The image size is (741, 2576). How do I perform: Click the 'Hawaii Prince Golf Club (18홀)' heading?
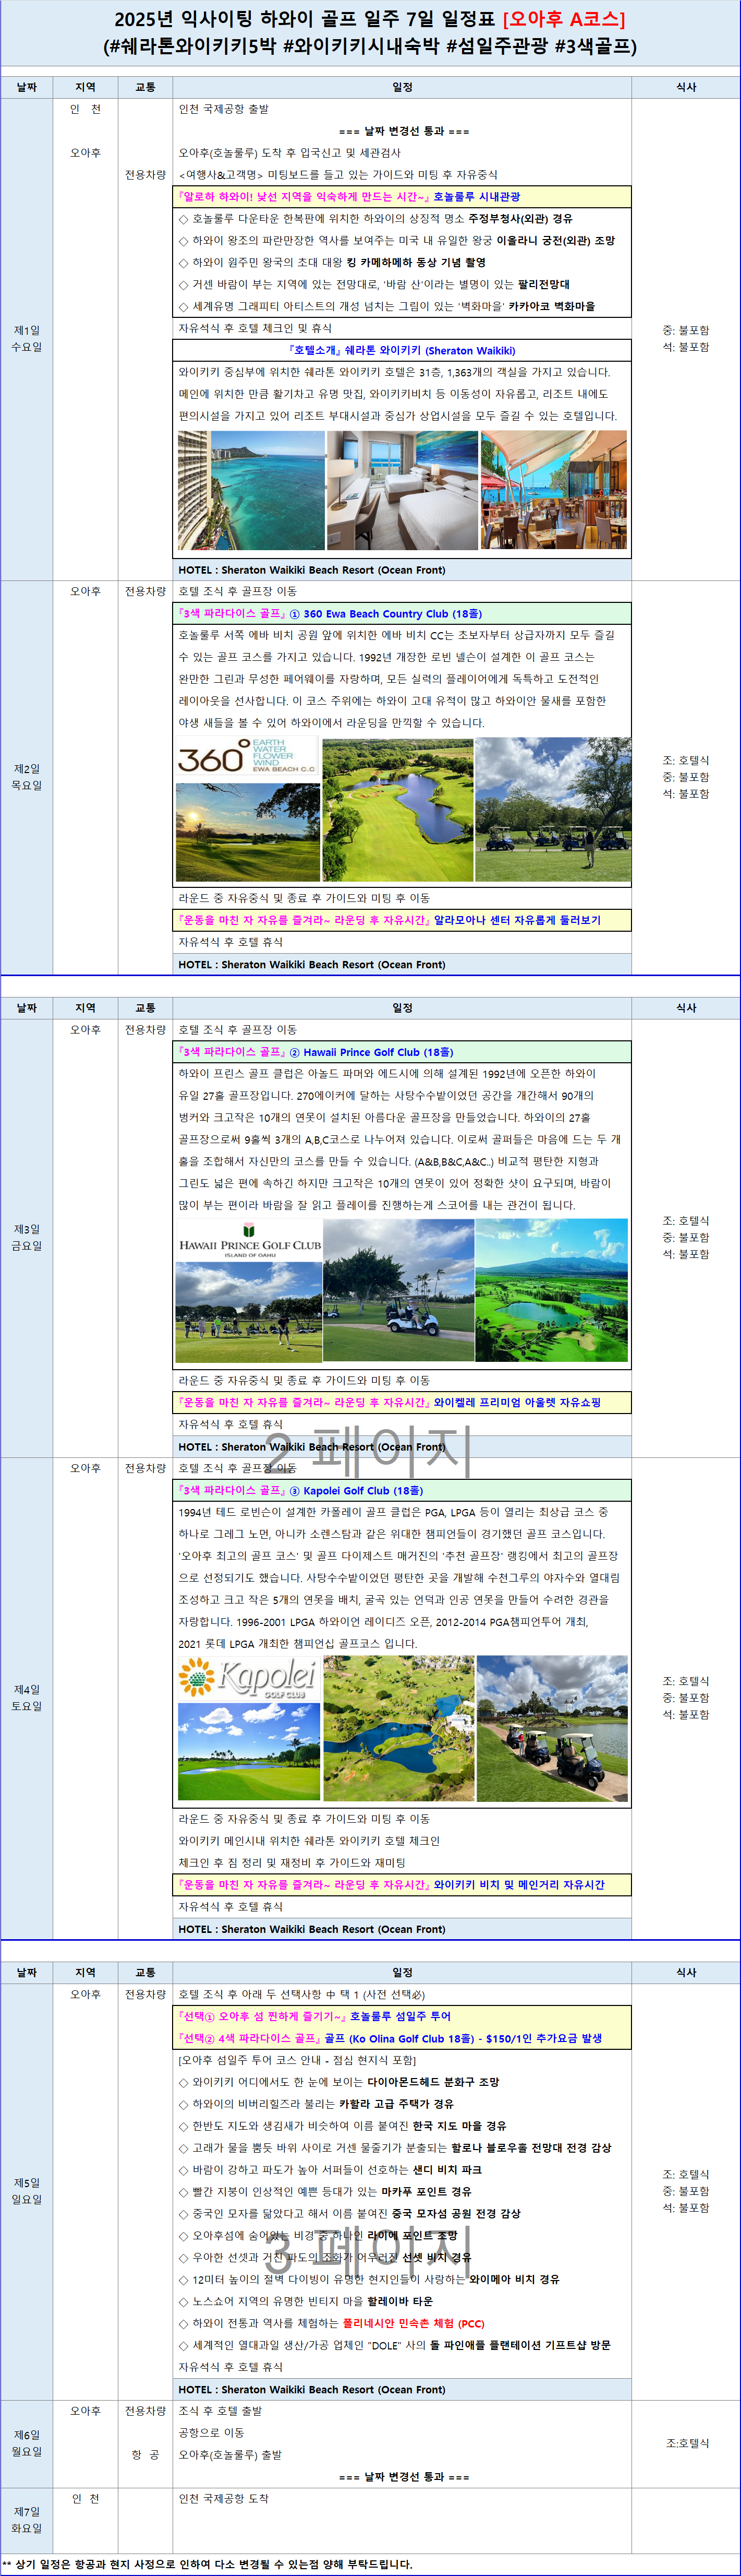tap(403, 1052)
